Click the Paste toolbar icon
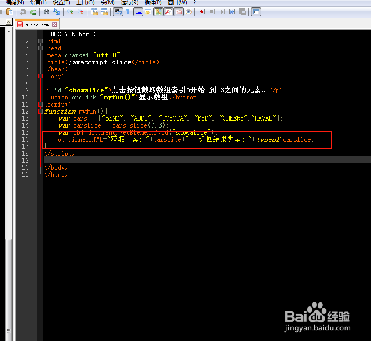Screen dimensions: 371x341 coord(10,12)
